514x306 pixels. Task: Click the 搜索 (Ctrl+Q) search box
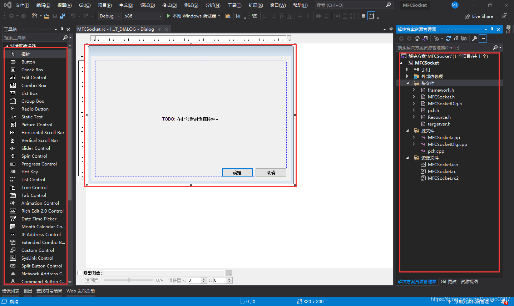[x=354, y=5]
